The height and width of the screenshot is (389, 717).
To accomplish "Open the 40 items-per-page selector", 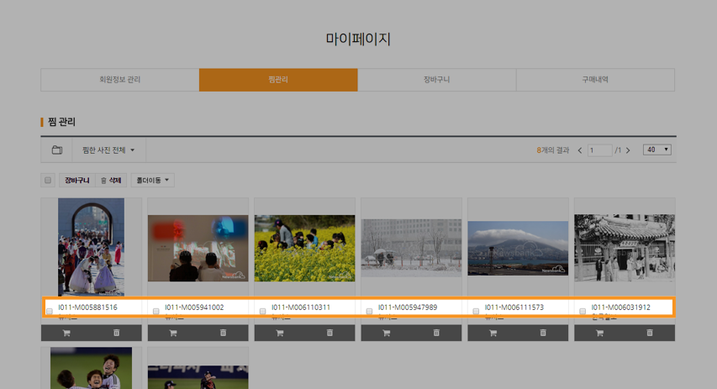I will [x=657, y=150].
